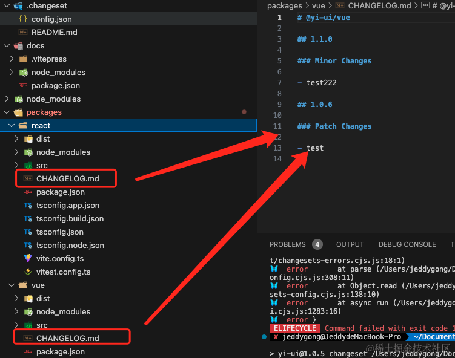455x358 pixels.
Task: Open the DEBUG CONSOLE panel tab
Action: coord(407,244)
